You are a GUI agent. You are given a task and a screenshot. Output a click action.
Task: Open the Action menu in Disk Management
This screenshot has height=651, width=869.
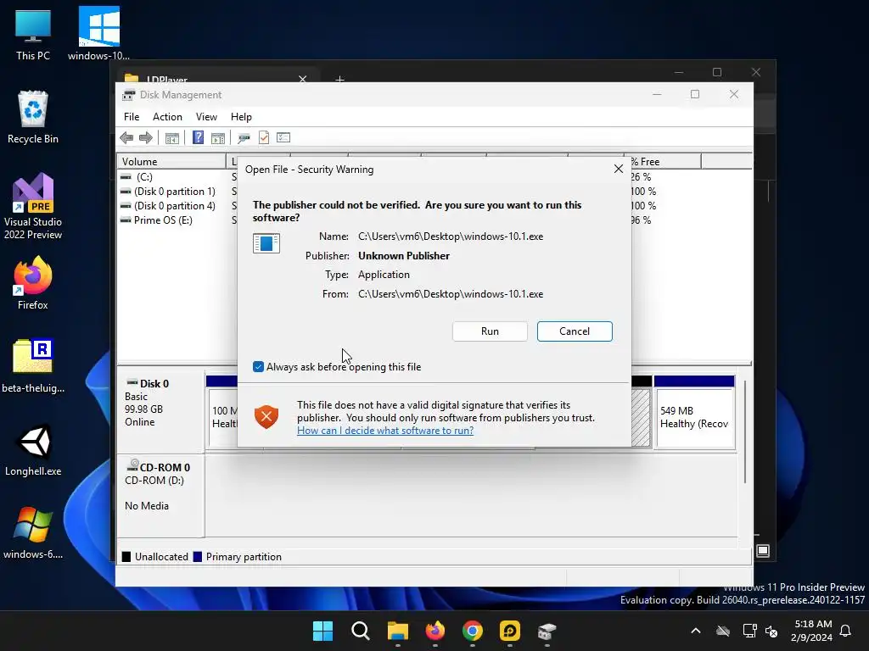coord(167,117)
